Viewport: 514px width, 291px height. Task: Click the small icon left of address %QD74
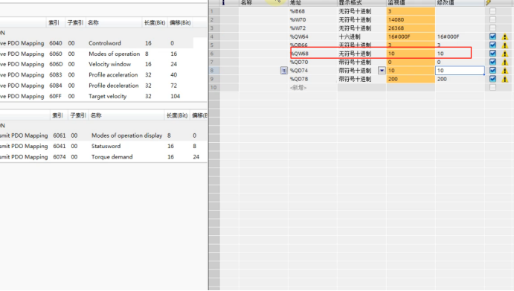click(284, 71)
